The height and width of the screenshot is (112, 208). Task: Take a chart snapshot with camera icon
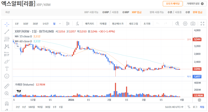click(x=193, y=24)
